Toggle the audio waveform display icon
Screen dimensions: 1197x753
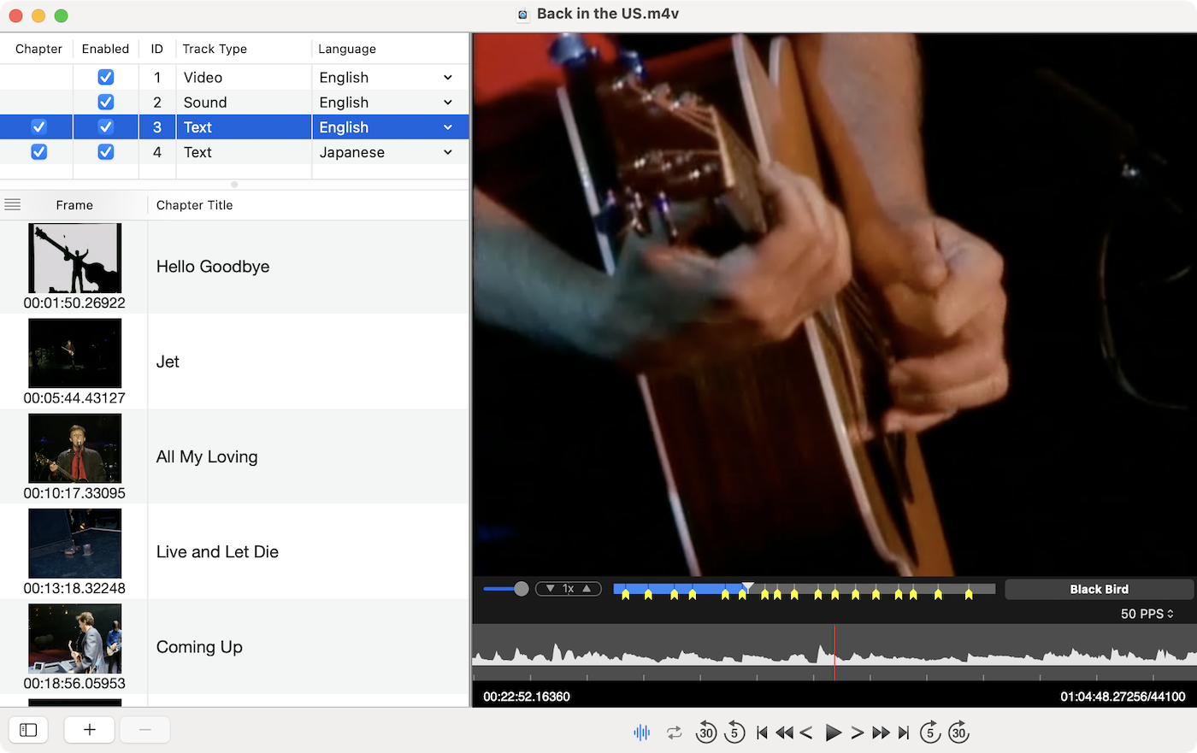[x=642, y=732]
